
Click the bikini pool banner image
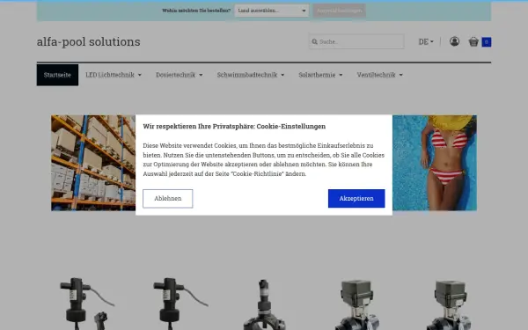[x=435, y=163]
